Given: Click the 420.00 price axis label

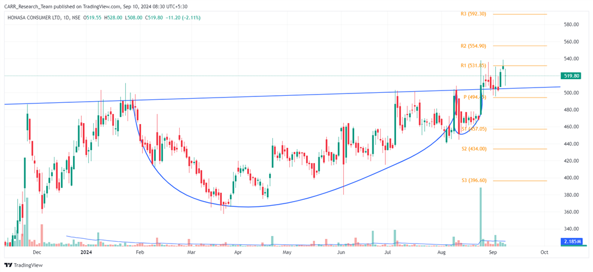Looking at the screenshot, I should pyautogui.click(x=572, y=161).
